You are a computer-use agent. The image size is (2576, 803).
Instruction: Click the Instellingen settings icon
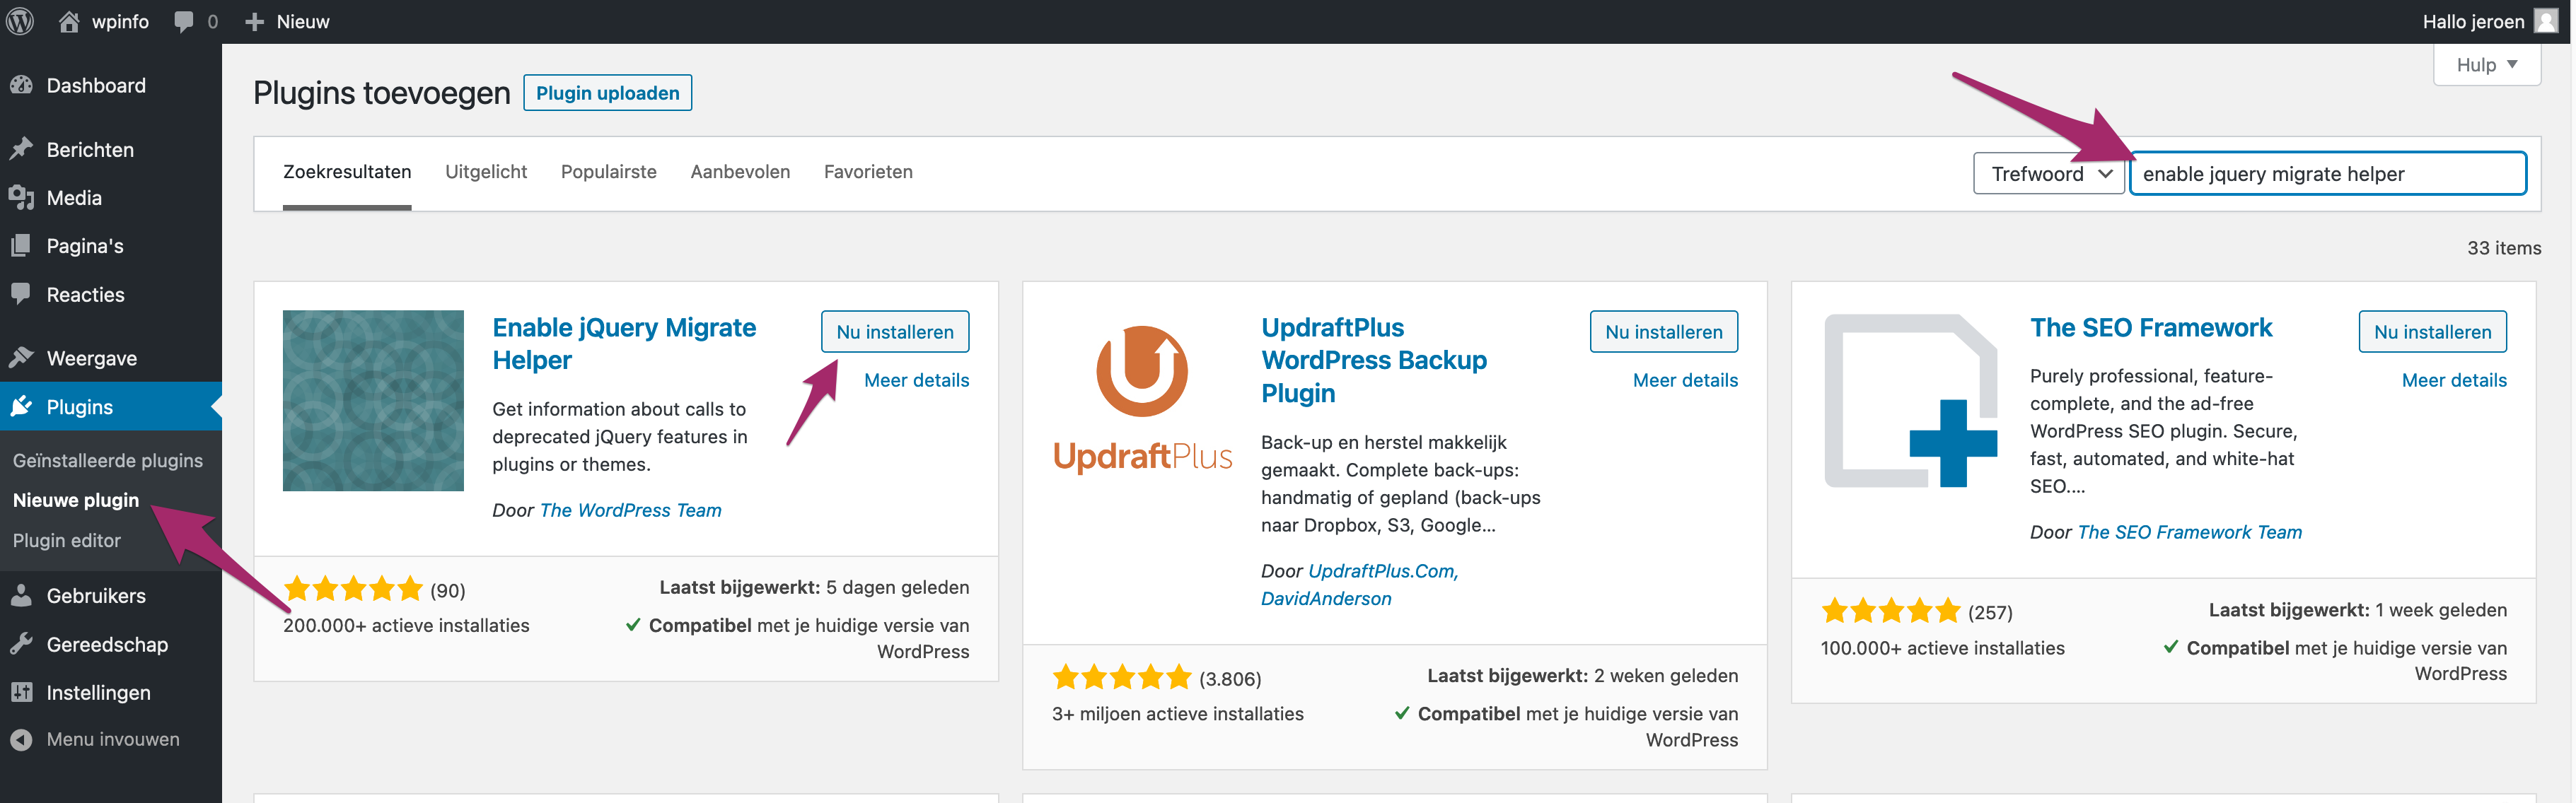[21, 692]
